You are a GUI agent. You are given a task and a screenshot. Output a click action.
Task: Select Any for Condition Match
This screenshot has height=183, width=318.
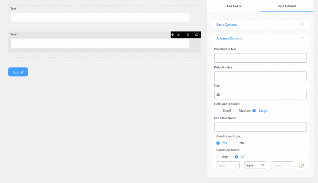[218, 157]
